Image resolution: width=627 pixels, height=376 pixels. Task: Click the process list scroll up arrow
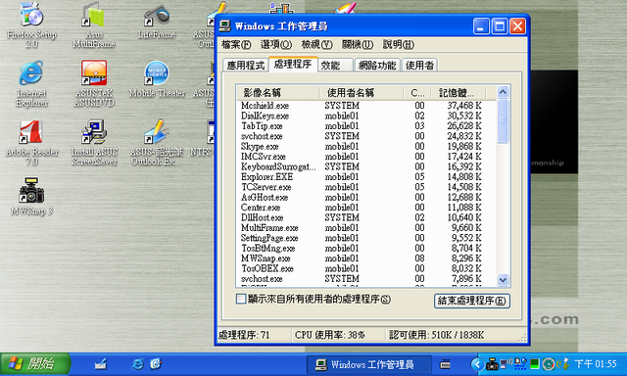(x=503, y=92)
